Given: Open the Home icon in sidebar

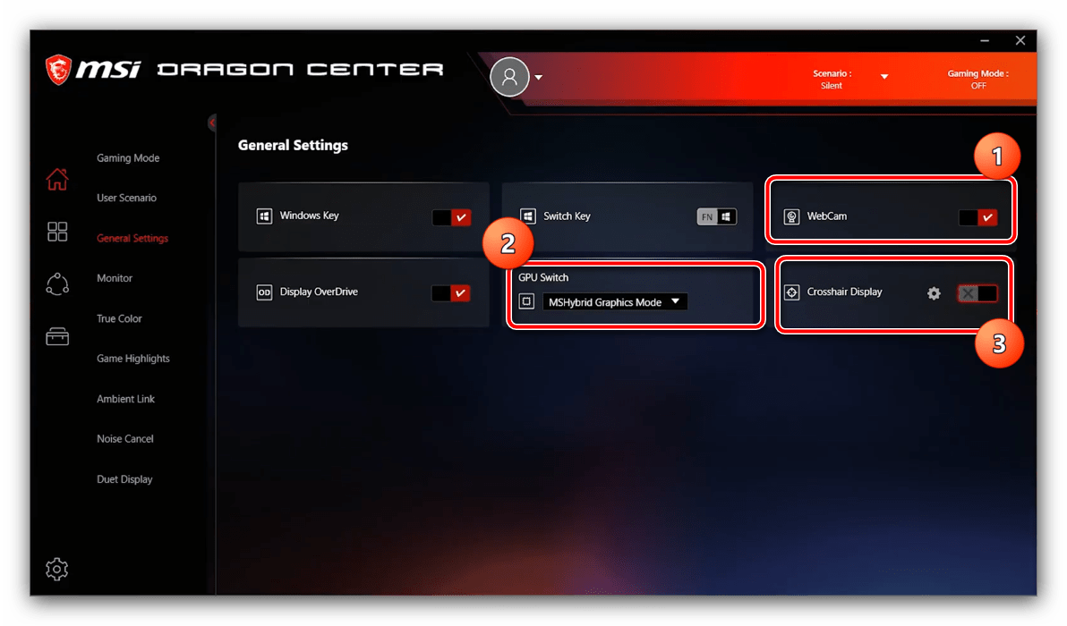Looking at the screenshot, I should [x=57, y=180].
